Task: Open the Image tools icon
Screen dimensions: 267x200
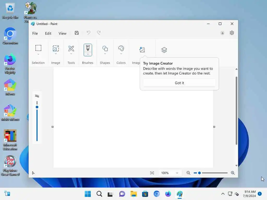Action: point(56,48)
